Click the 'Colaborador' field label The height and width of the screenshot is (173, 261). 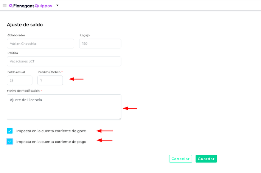click(x=16, y=35)
